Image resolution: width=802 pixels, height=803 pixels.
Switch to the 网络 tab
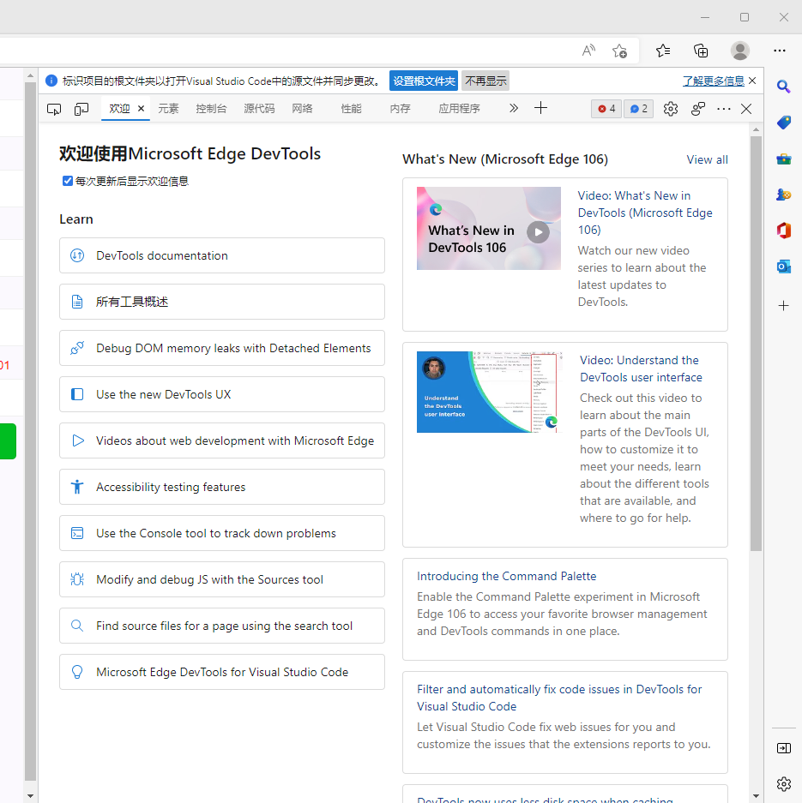302,109
